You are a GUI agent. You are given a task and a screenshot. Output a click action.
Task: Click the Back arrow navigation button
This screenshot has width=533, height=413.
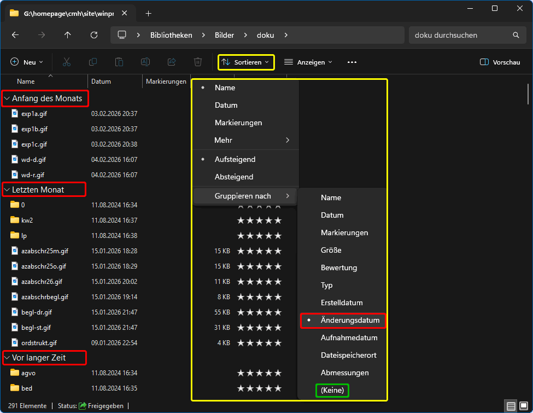coord(15,35)
